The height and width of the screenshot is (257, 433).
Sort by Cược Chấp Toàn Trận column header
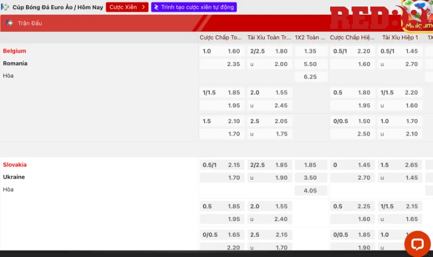click(x=221, y=38)
